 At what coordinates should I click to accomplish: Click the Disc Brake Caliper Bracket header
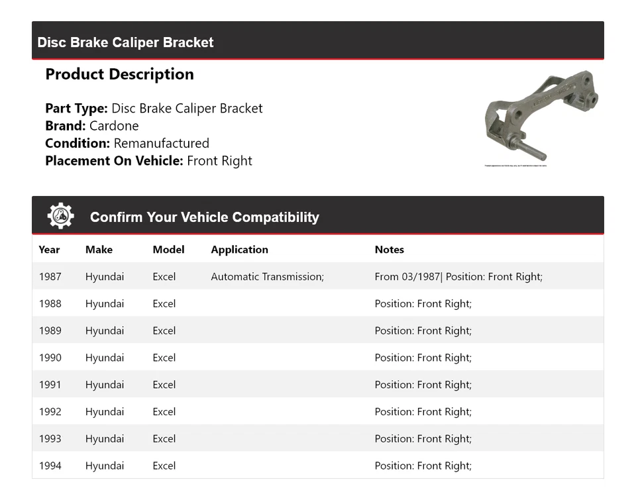126,42
